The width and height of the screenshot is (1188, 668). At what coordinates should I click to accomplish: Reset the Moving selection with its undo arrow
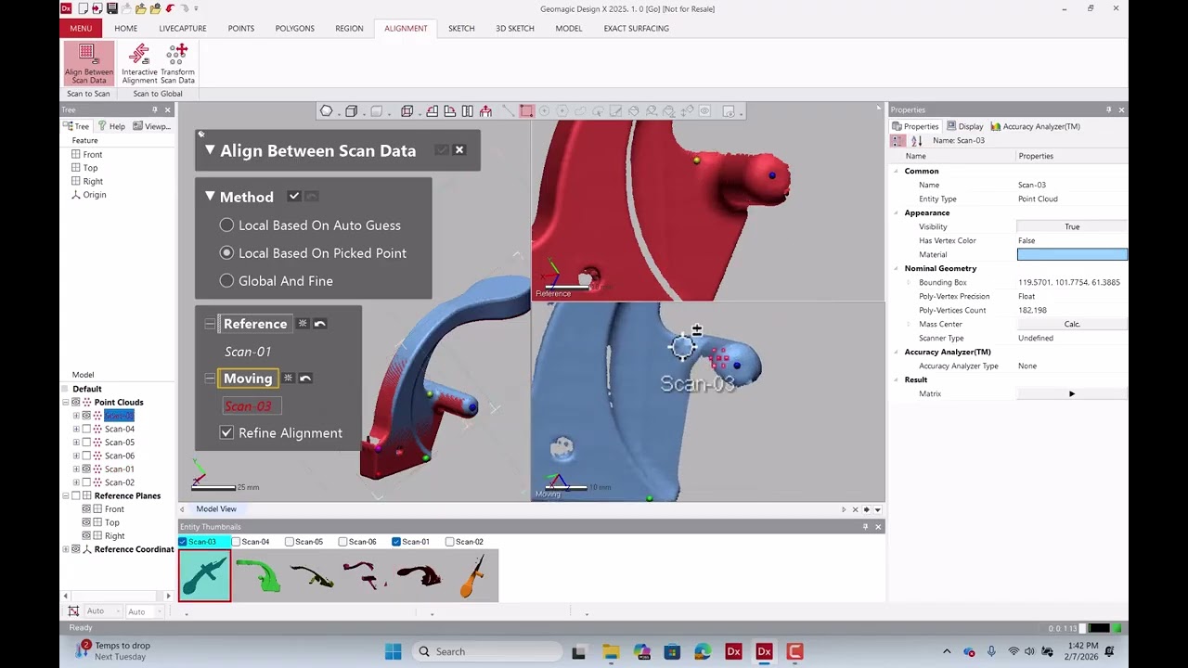click(305, 379)
